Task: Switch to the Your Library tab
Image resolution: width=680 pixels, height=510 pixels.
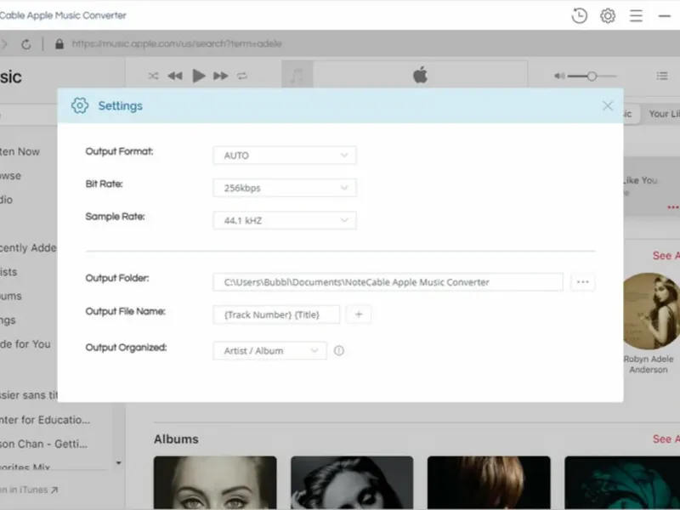Action: pyautogui.click(x=664, y=114)
